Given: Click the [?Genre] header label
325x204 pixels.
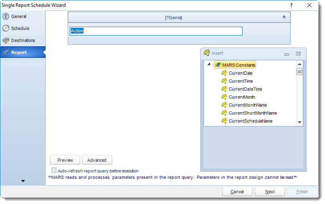Looking at the screenshot, I should coord(174,18).
